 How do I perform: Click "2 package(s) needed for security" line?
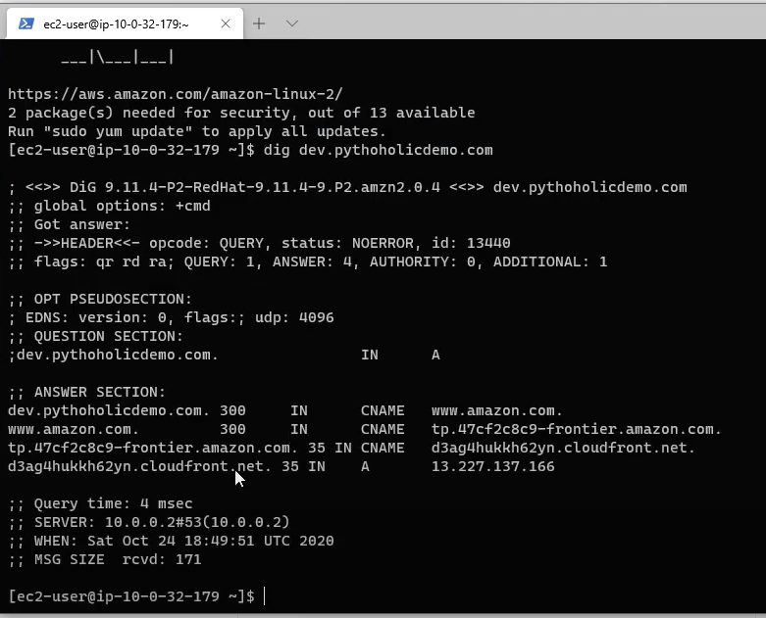[241, 113]
